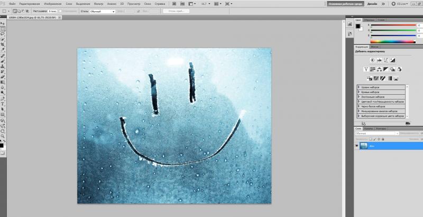
Task: Click the Основная рабочая среда workspace button
Action: tap(346, 4)
